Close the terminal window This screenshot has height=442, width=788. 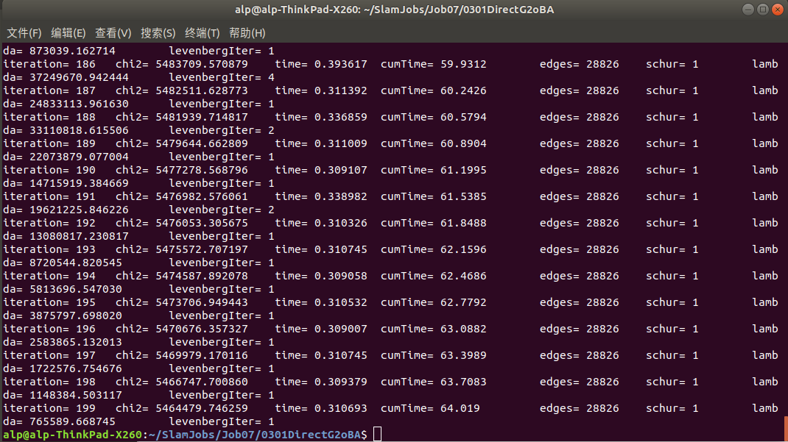pos(778,10)
